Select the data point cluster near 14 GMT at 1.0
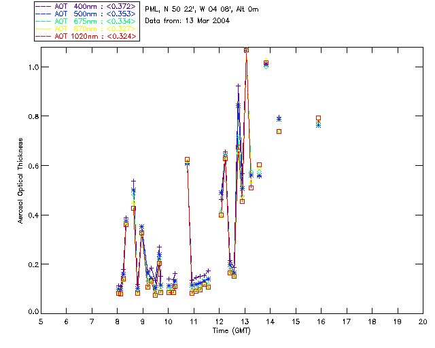The height and width of the screenshot is (348, 435). (x=266, y=63)
